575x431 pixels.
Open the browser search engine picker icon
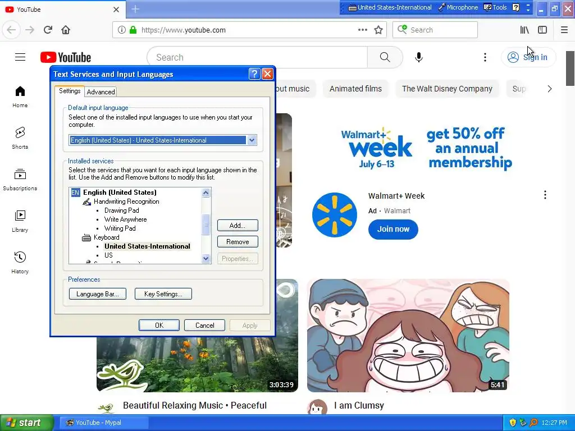(402, 29)
